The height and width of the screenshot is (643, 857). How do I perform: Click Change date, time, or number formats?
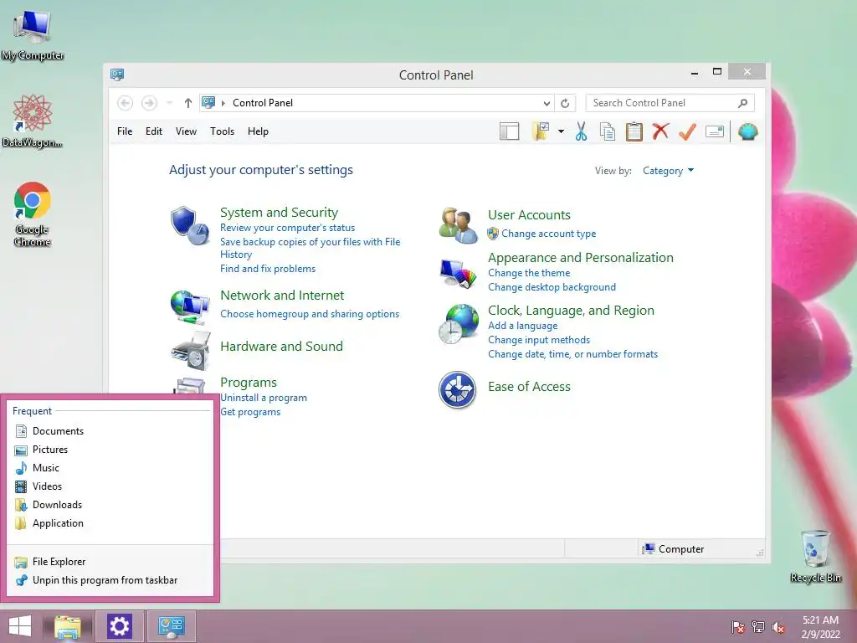tap(572, 354)
